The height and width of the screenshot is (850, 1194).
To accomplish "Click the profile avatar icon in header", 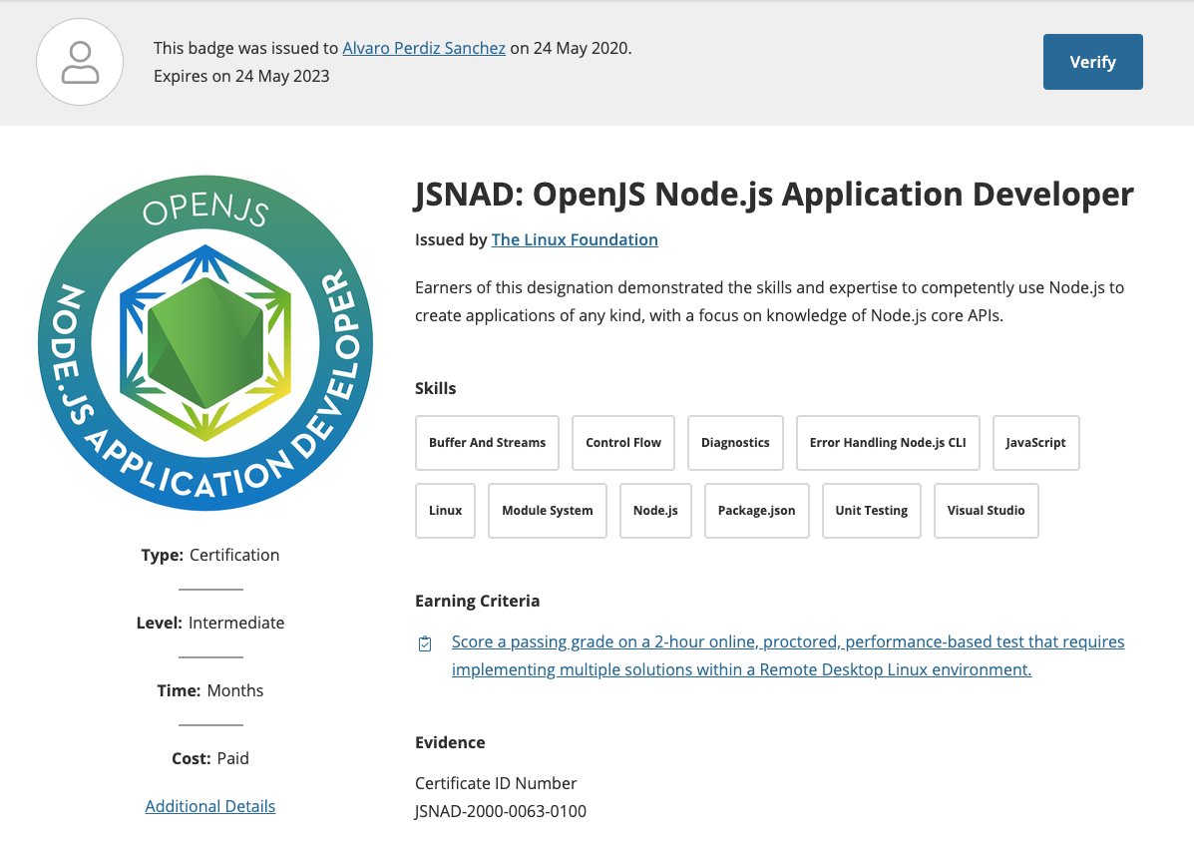I will coord(80,62).
